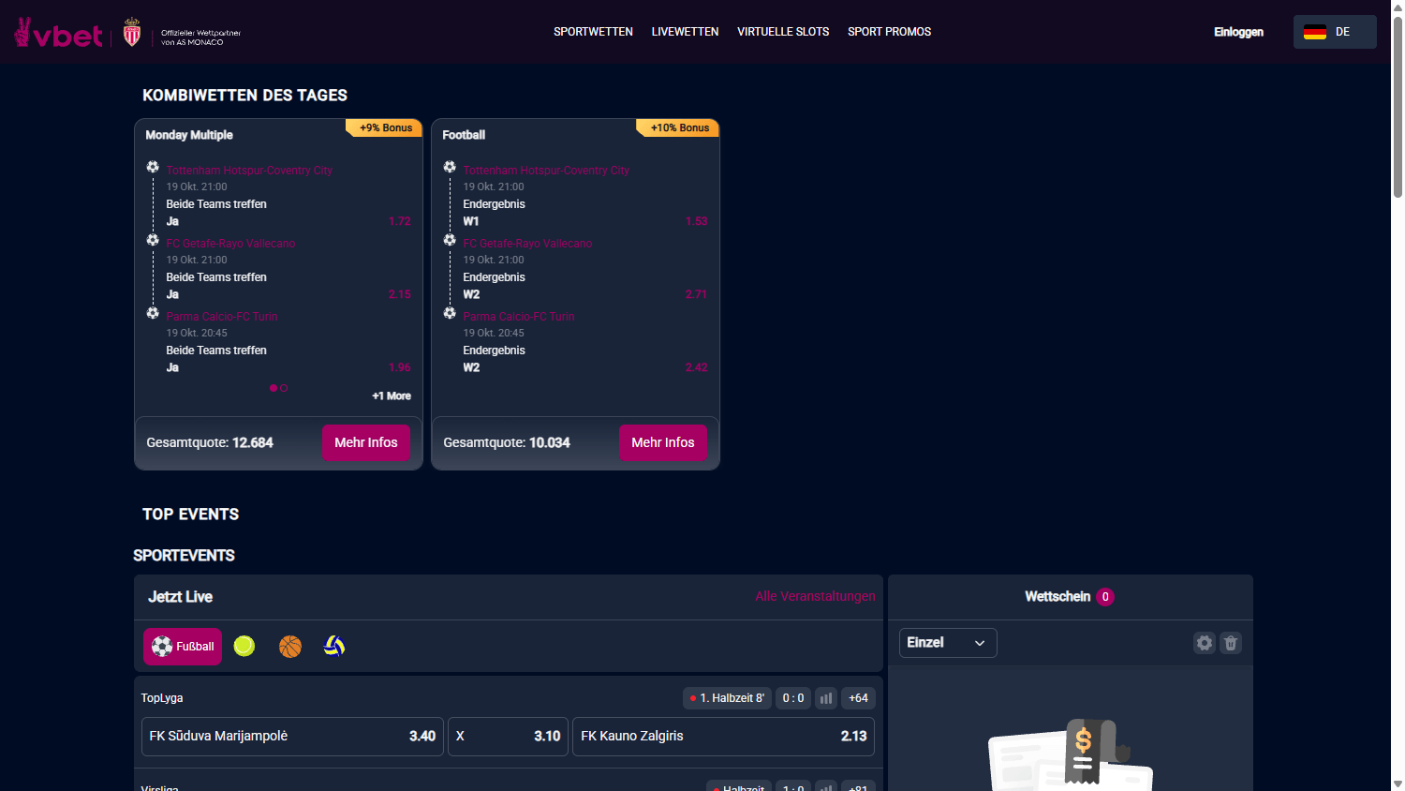
Task: Click Einloggen to log in
Action: click(1238, 32)
